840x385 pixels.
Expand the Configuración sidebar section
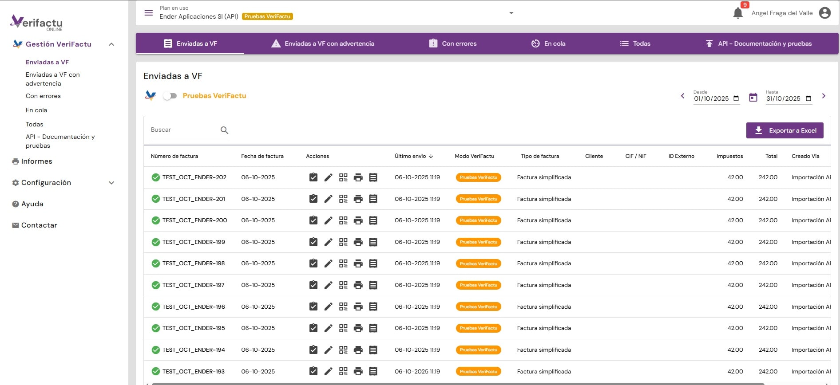[111, 183]
